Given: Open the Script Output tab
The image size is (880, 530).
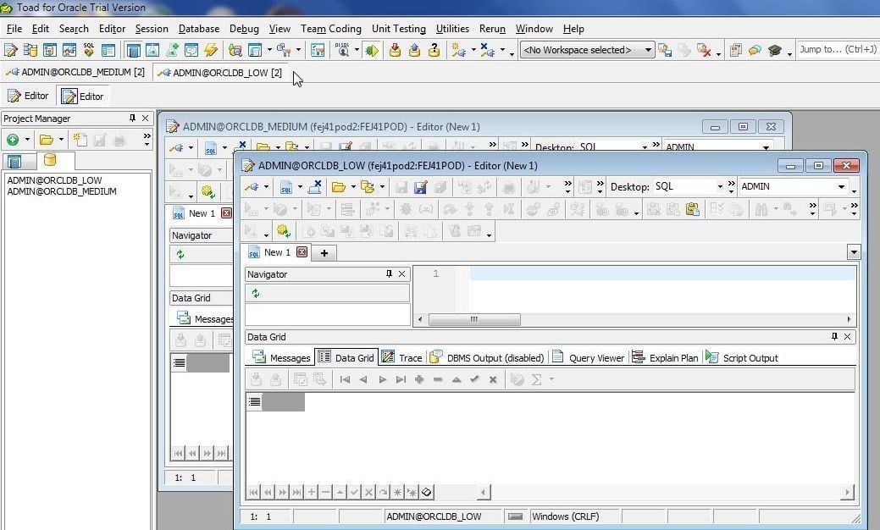Looking at the screenshot, I should click(742, 357).
